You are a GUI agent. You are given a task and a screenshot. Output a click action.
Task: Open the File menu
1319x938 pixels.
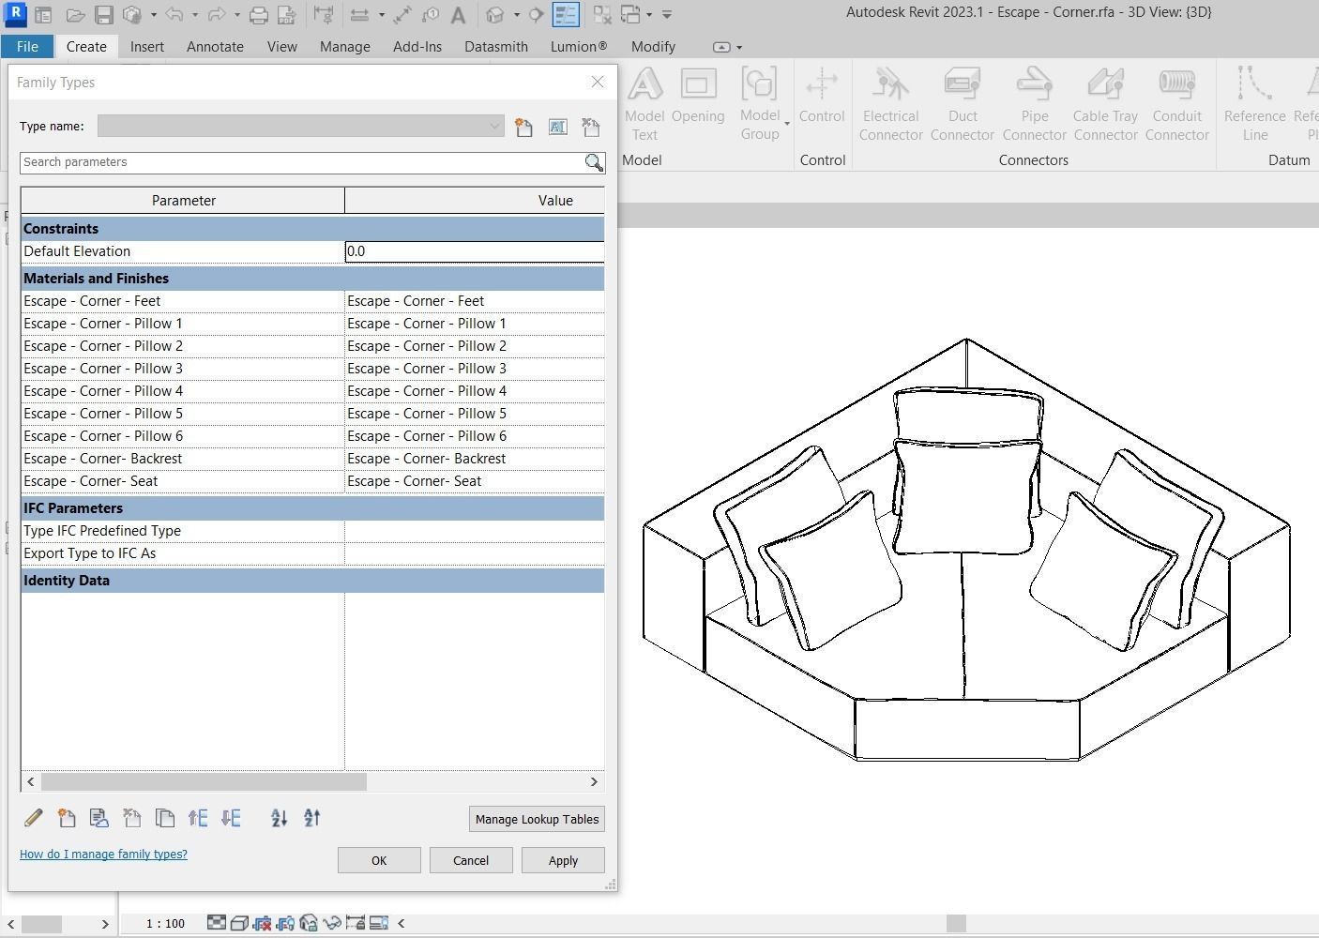point(27,47)
